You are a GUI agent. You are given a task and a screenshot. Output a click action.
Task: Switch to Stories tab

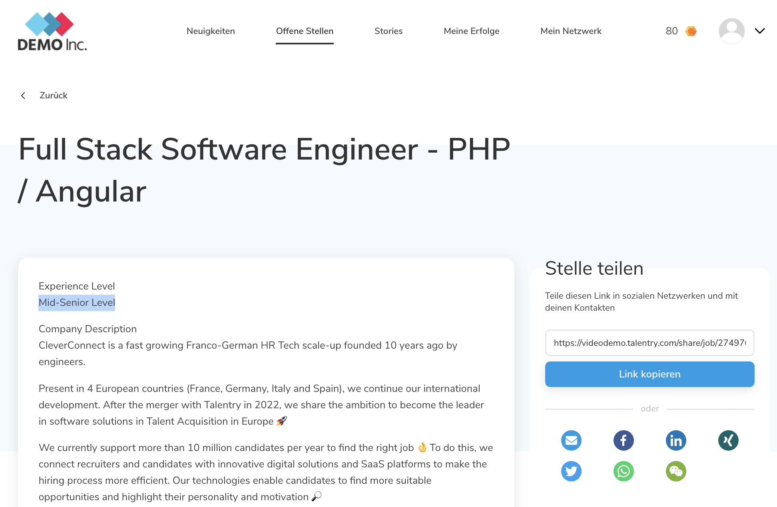point(388,31)
